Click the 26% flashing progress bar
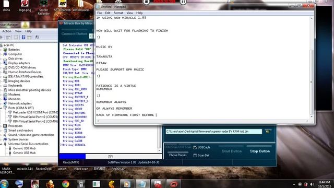The image size is (334, 188). [110, 156]
